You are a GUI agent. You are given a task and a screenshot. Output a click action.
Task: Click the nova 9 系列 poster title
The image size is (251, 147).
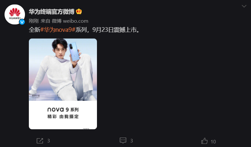[x=63, y=110]
